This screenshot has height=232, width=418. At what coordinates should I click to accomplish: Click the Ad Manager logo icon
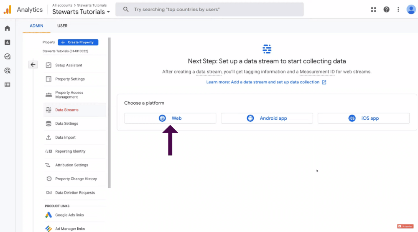[48, 229]
